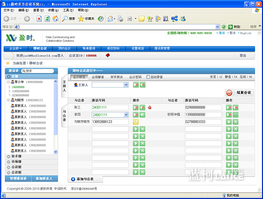Image resolution: width=263 pixels, height=199 pixels.
Task: Go to the IE Home page icon
Action: click(56, 18)
